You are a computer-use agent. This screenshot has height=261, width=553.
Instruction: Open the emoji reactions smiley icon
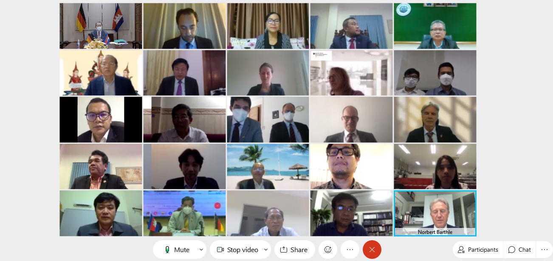(x=328, y=250)
